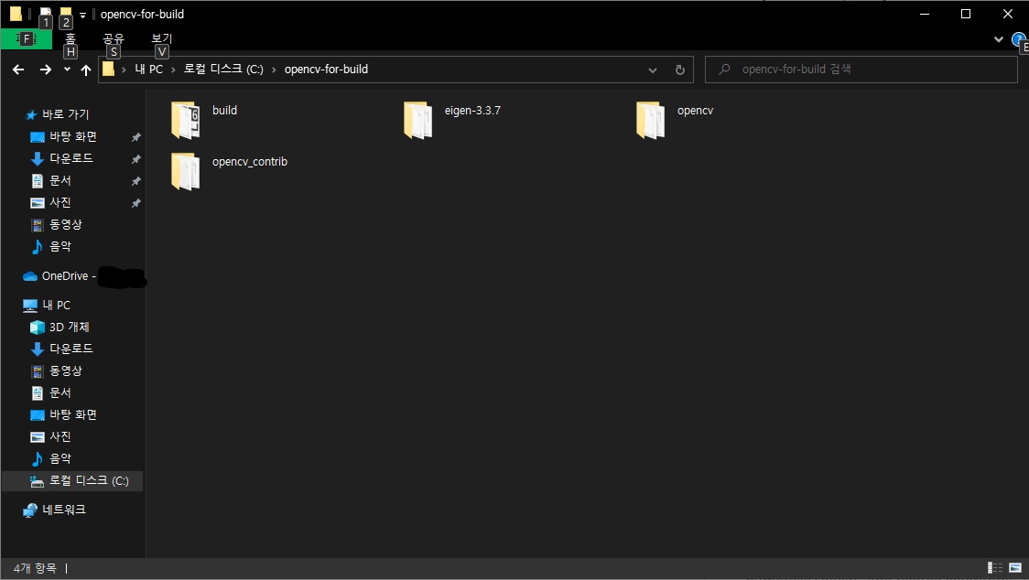Click quick access toolbar properties button
Viewport: 1029px width, 580px height.
45,13
